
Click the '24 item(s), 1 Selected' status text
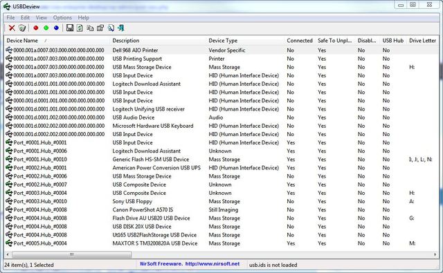click(x=29, y=265)
